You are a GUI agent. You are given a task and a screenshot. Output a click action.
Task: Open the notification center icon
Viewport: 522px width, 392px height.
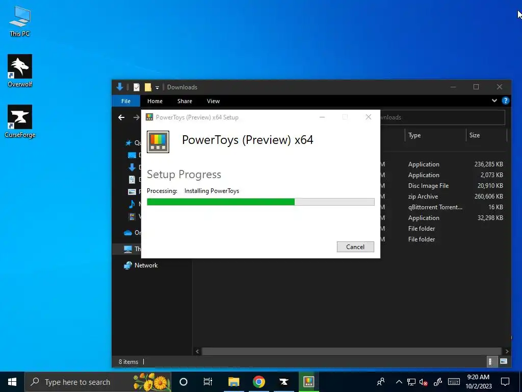click(x=505, y=382)
